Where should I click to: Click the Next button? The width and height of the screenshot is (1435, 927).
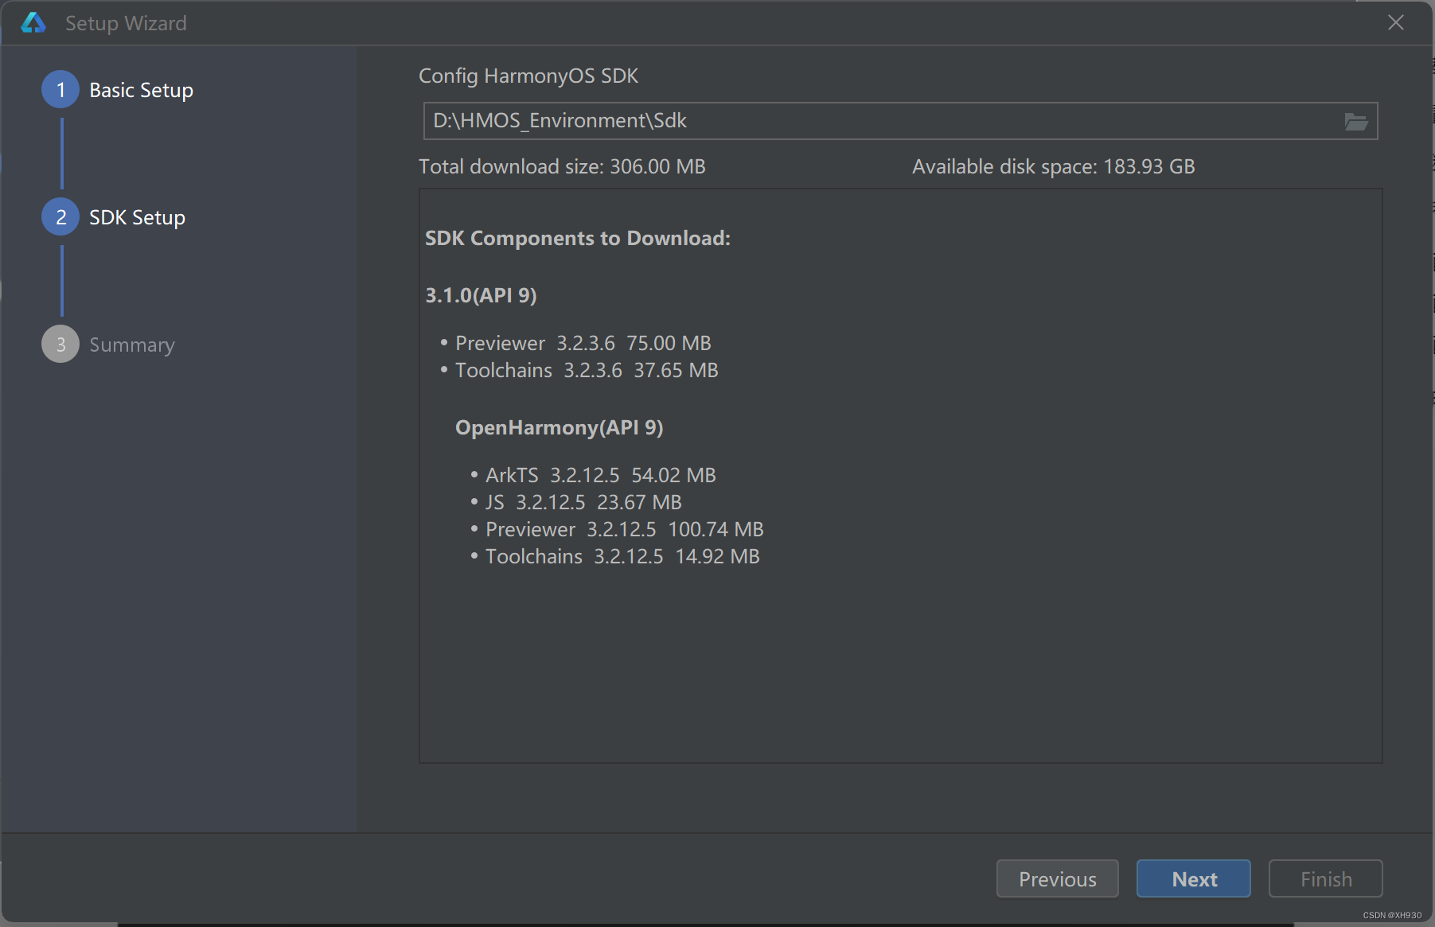(x=1193, y=878)
